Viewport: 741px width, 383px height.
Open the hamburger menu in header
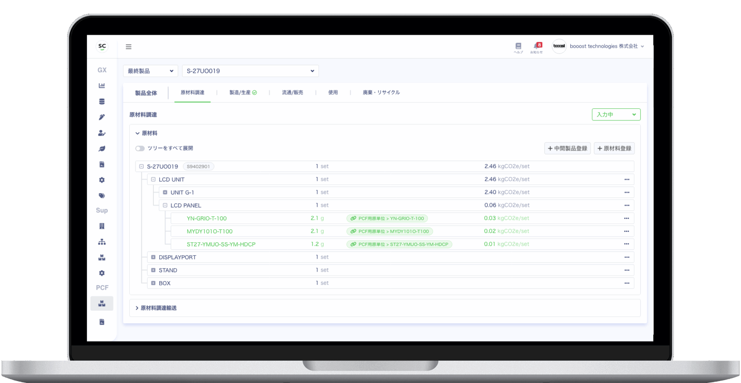128,47
